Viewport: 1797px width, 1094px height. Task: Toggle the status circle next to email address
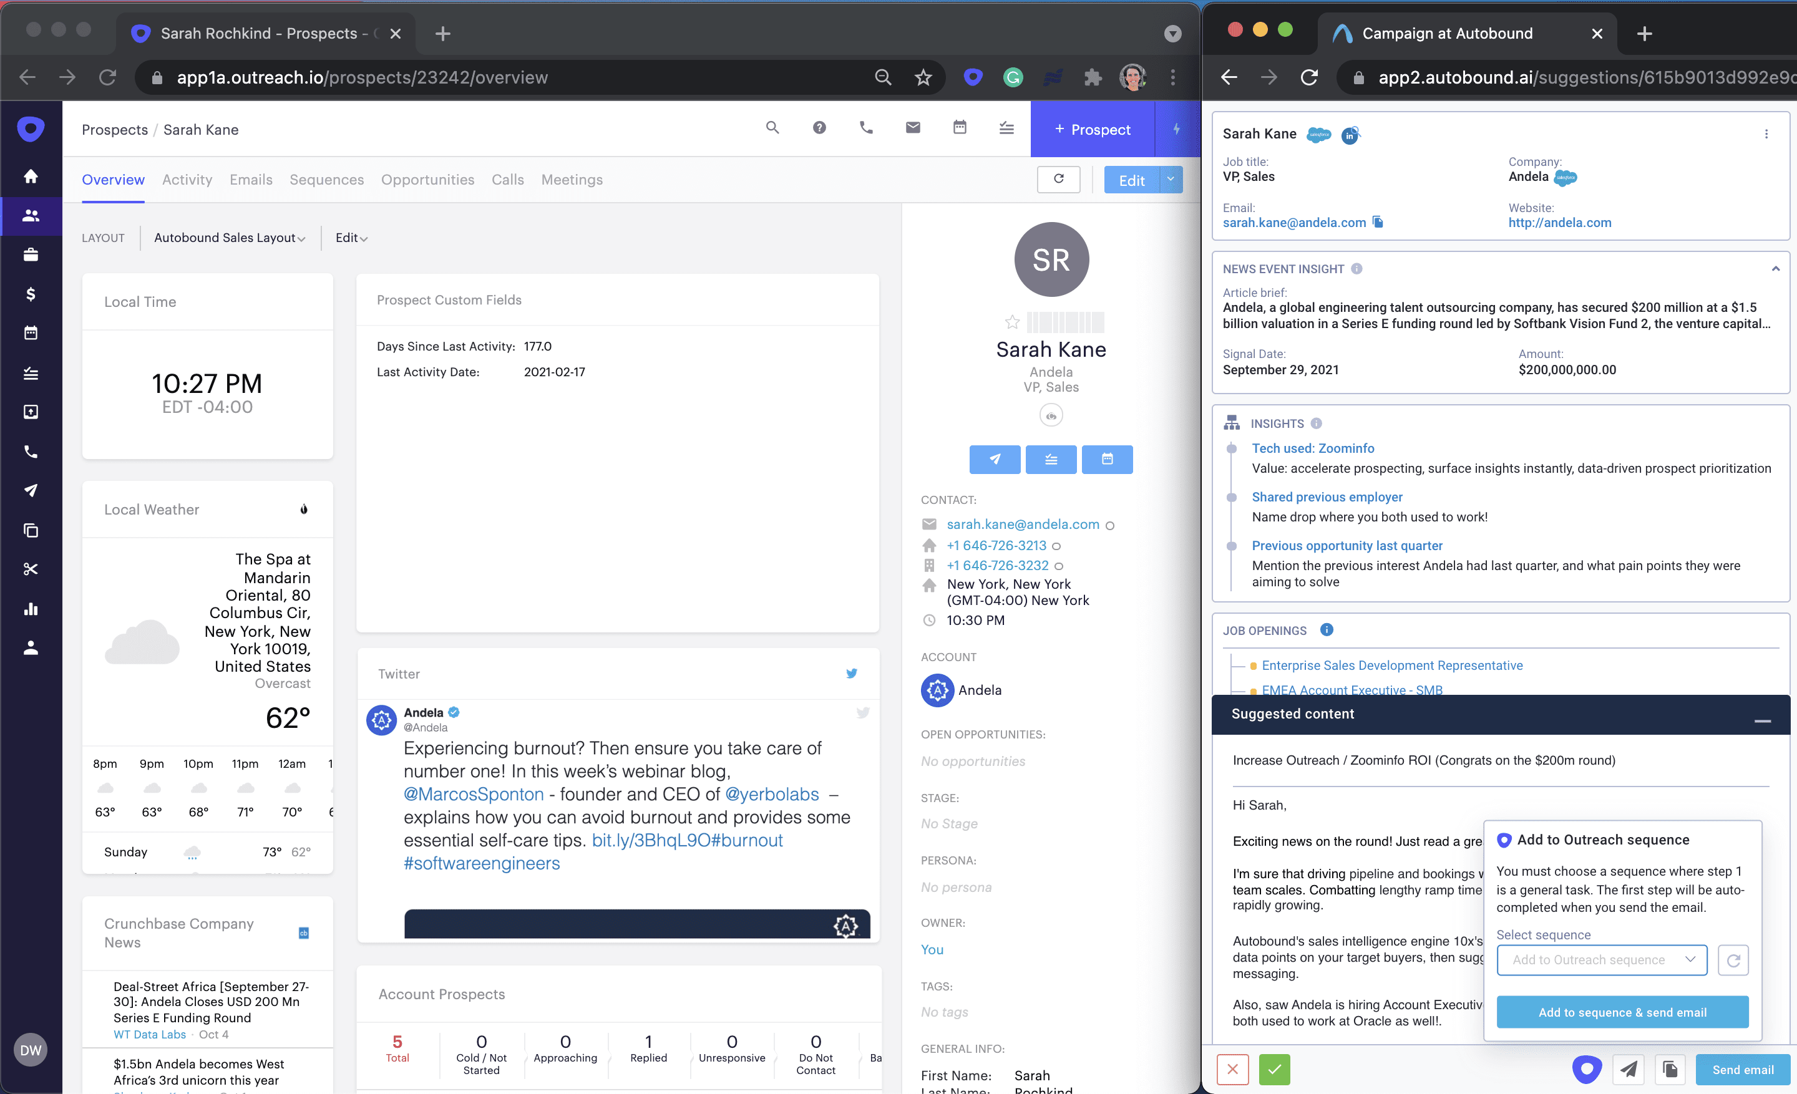(1110, 526)
